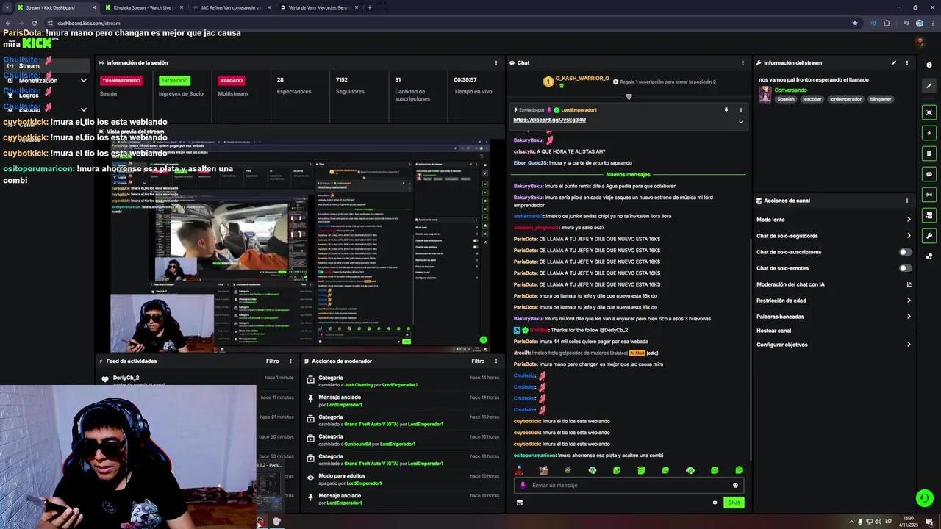The height and width of the screenshot is (529, 941).
Task: Click the green Chat send button
Action: (734, 503)
